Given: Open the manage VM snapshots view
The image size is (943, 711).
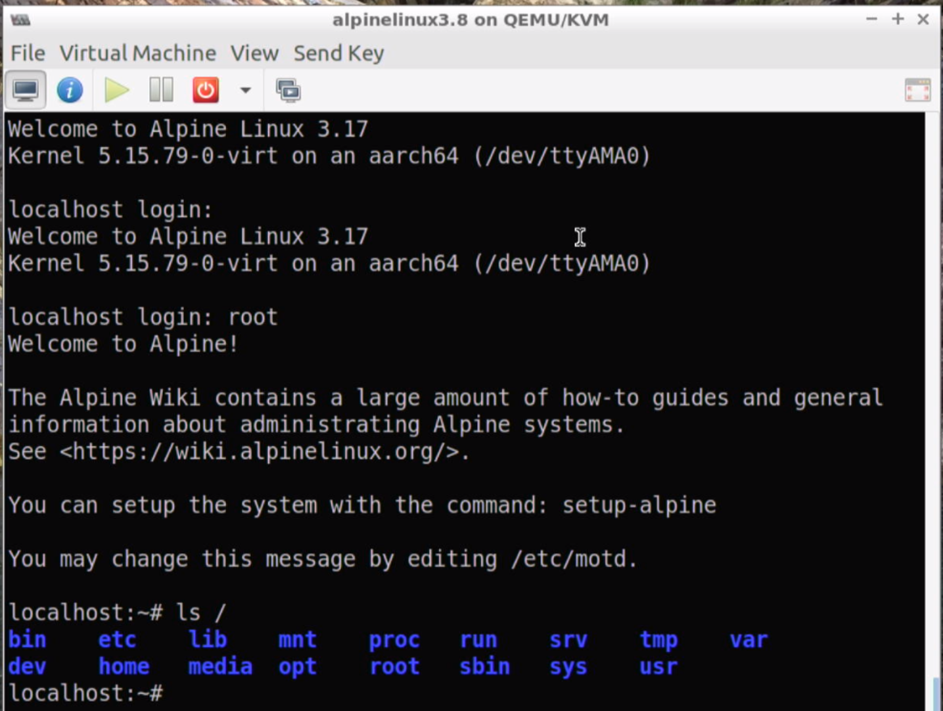Looking at the screenshot, I should [288, 90].
